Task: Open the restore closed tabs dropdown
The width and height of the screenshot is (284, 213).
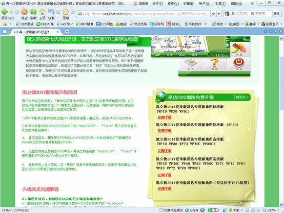Action: 58,12
